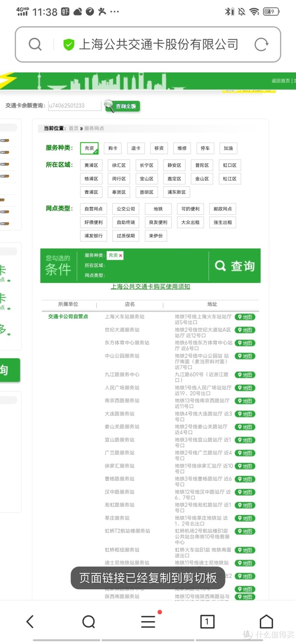This screenshot has width=296, height=642.
Task: Choose 普陀区 district
Action: click(202, 165)
